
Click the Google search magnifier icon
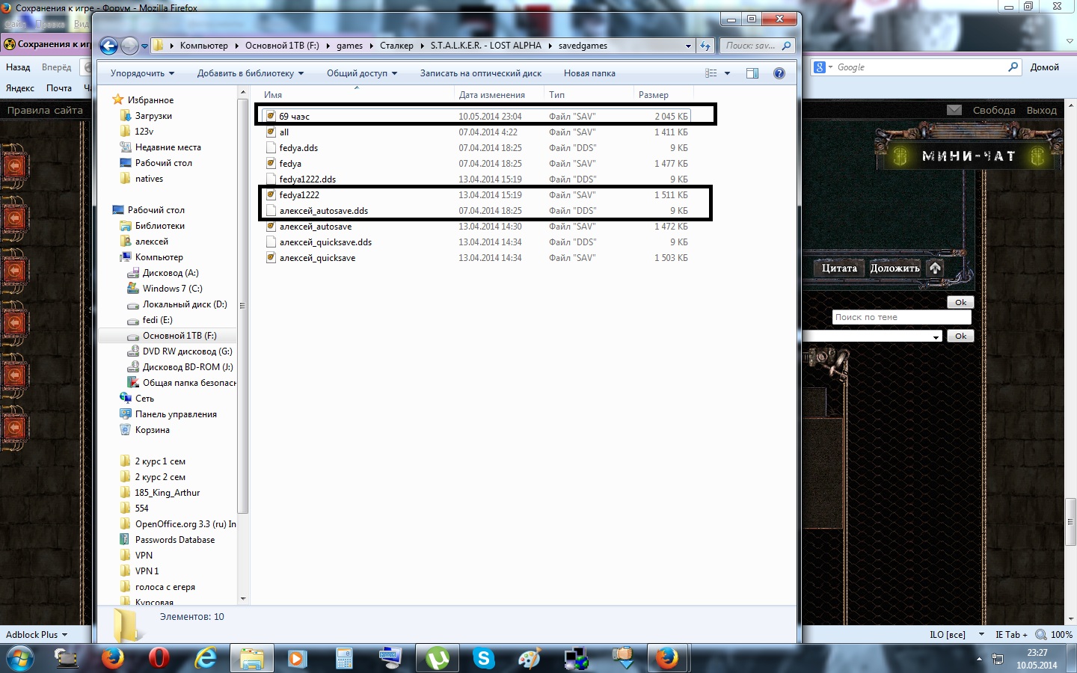(x=1013, y=67)
